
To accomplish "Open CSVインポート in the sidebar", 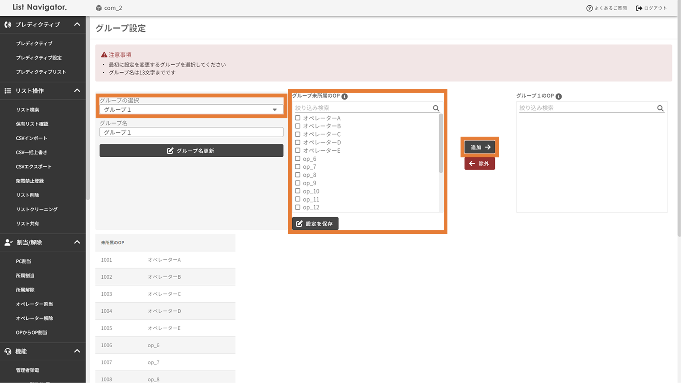I will click(x=32, y=138).
